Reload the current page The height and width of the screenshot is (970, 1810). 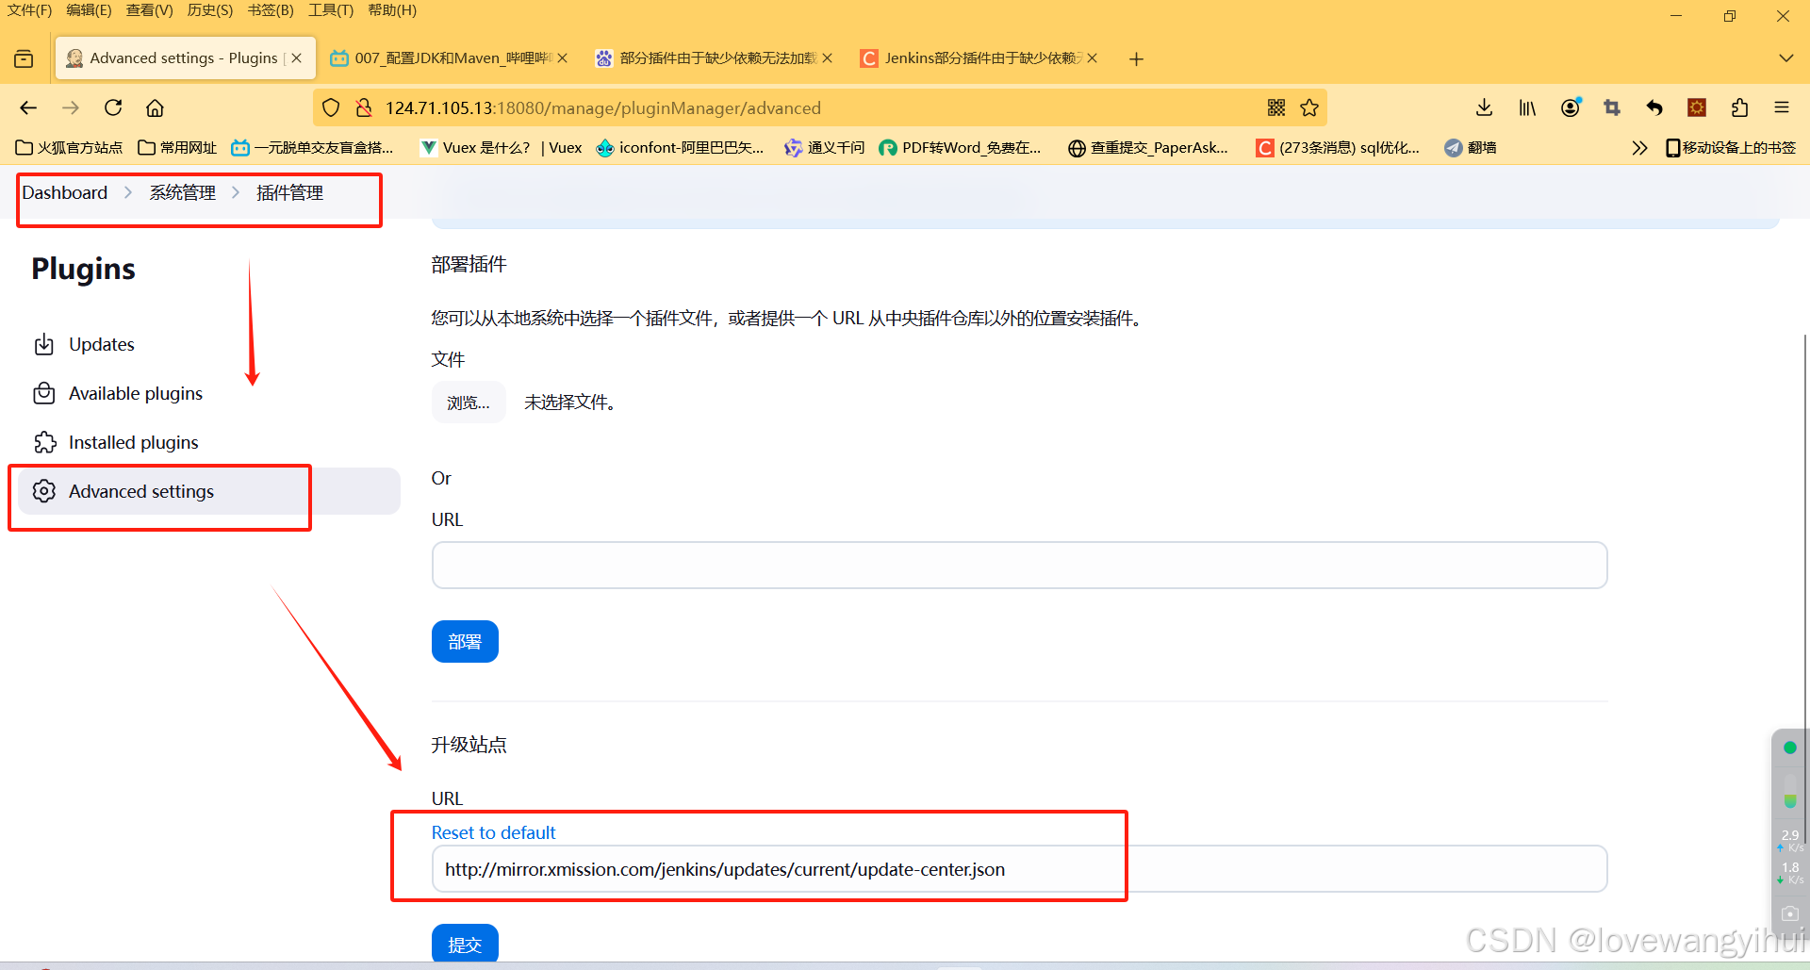tap(113, 107)
